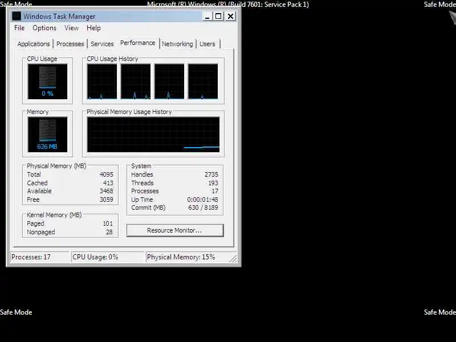Click the Available memory value 3468
Viewport: 456px width, 342px height.
pos(107,191)
